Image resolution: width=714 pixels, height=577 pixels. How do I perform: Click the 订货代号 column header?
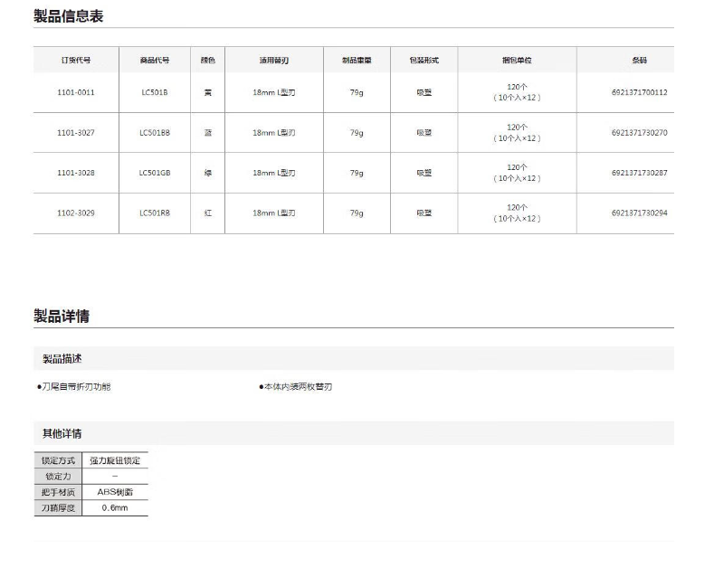click(x=76, y=60)
